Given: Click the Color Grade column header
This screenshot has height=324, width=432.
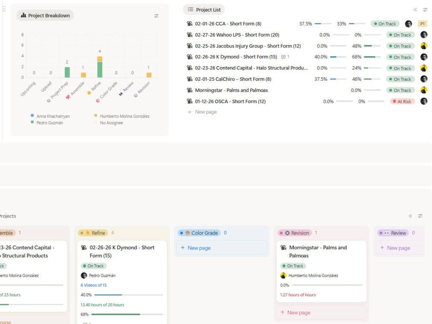Looking at the screenshot, I should (x=199, y=233).
